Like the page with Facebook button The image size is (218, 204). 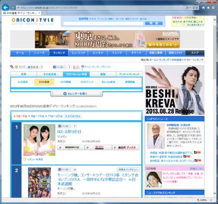(x=59, y=67)
